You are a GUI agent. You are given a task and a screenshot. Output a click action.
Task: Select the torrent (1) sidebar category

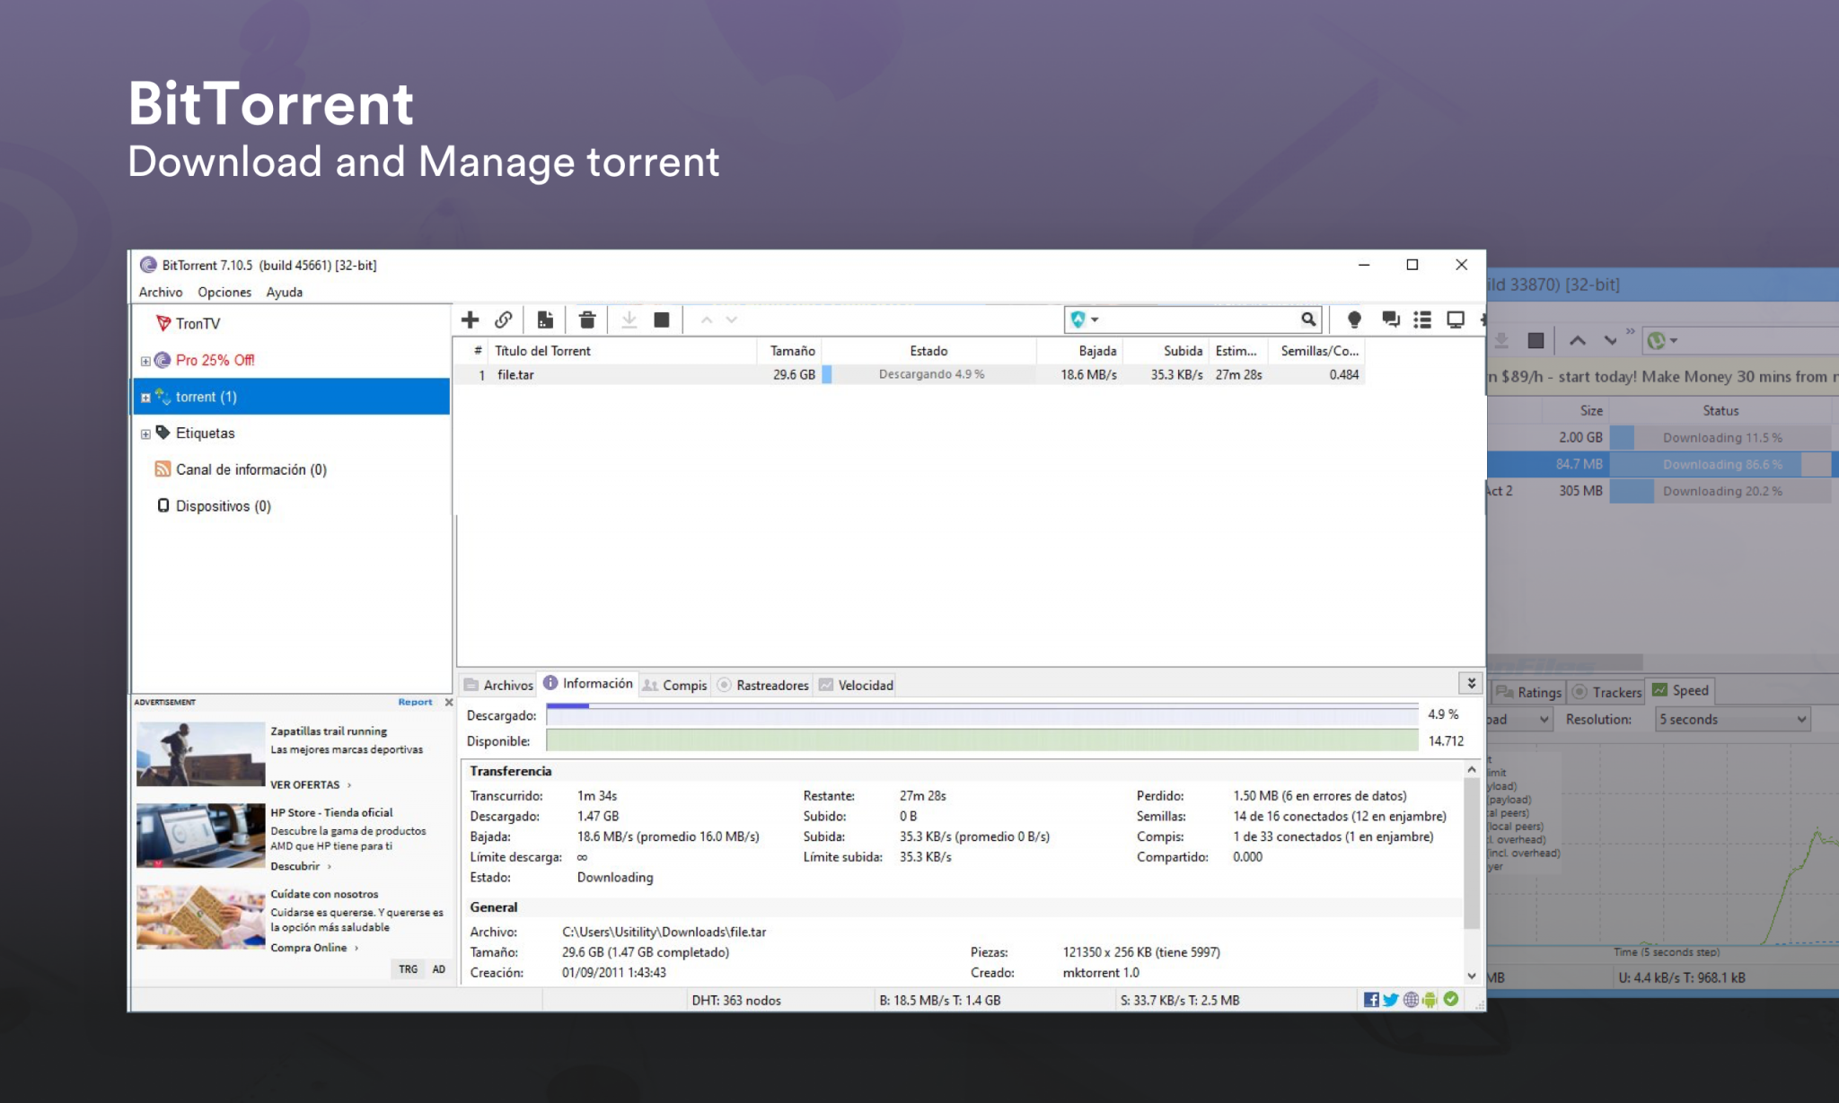pos(291,397)
